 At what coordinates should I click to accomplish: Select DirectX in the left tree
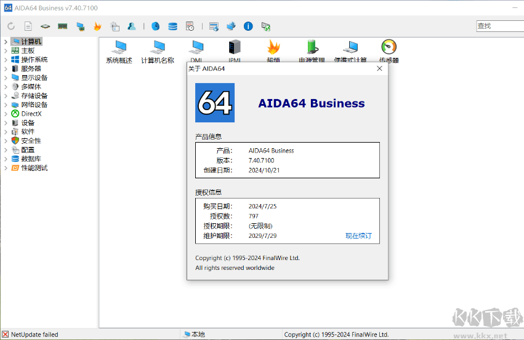pos(31,114)
